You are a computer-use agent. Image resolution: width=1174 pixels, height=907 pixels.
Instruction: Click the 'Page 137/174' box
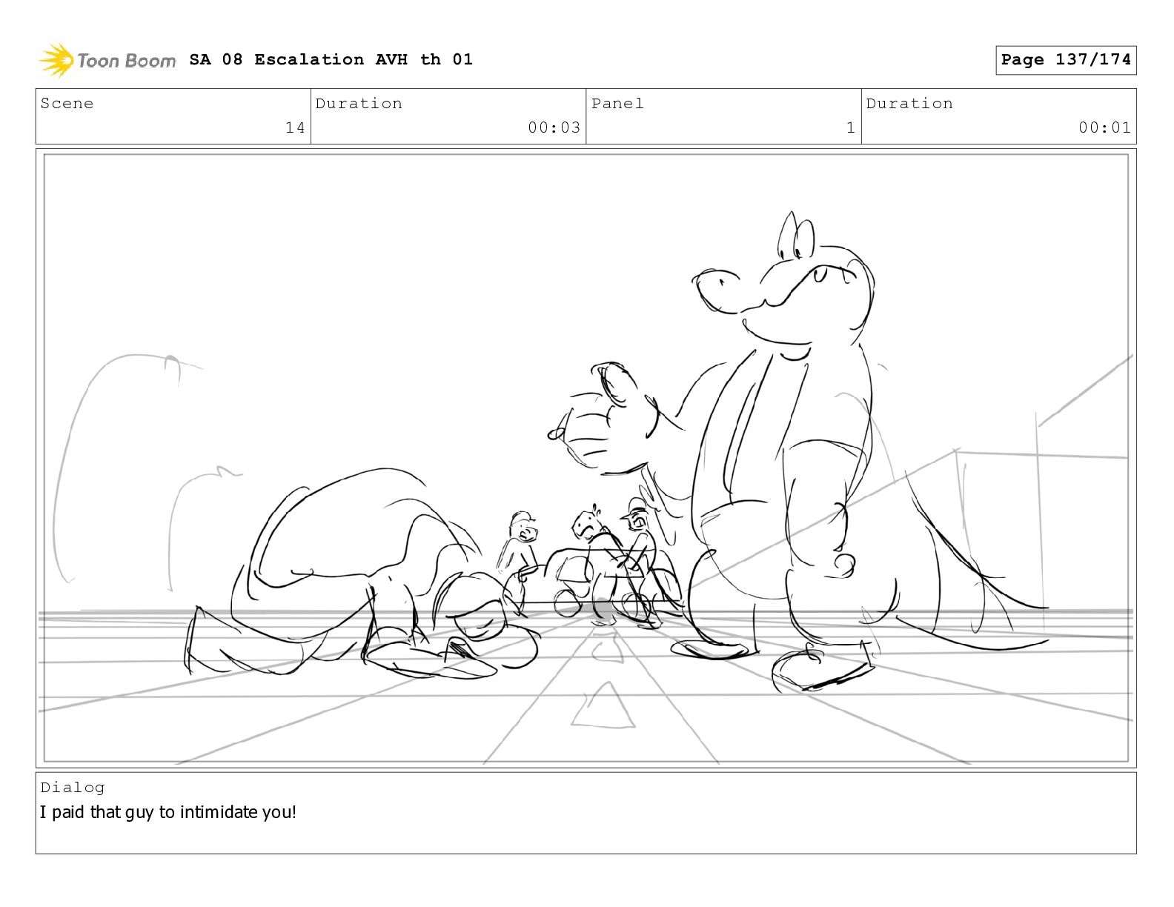(1066, 60)
